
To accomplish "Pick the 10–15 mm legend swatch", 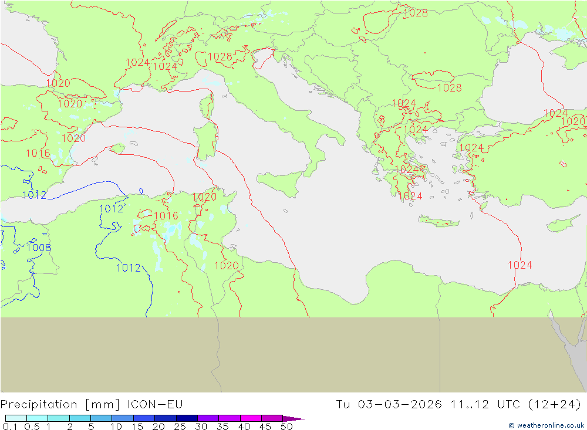I will coord(123,418).
